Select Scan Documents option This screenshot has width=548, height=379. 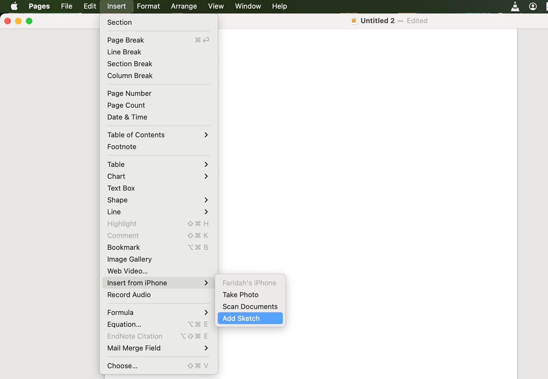tap(250, 307)
